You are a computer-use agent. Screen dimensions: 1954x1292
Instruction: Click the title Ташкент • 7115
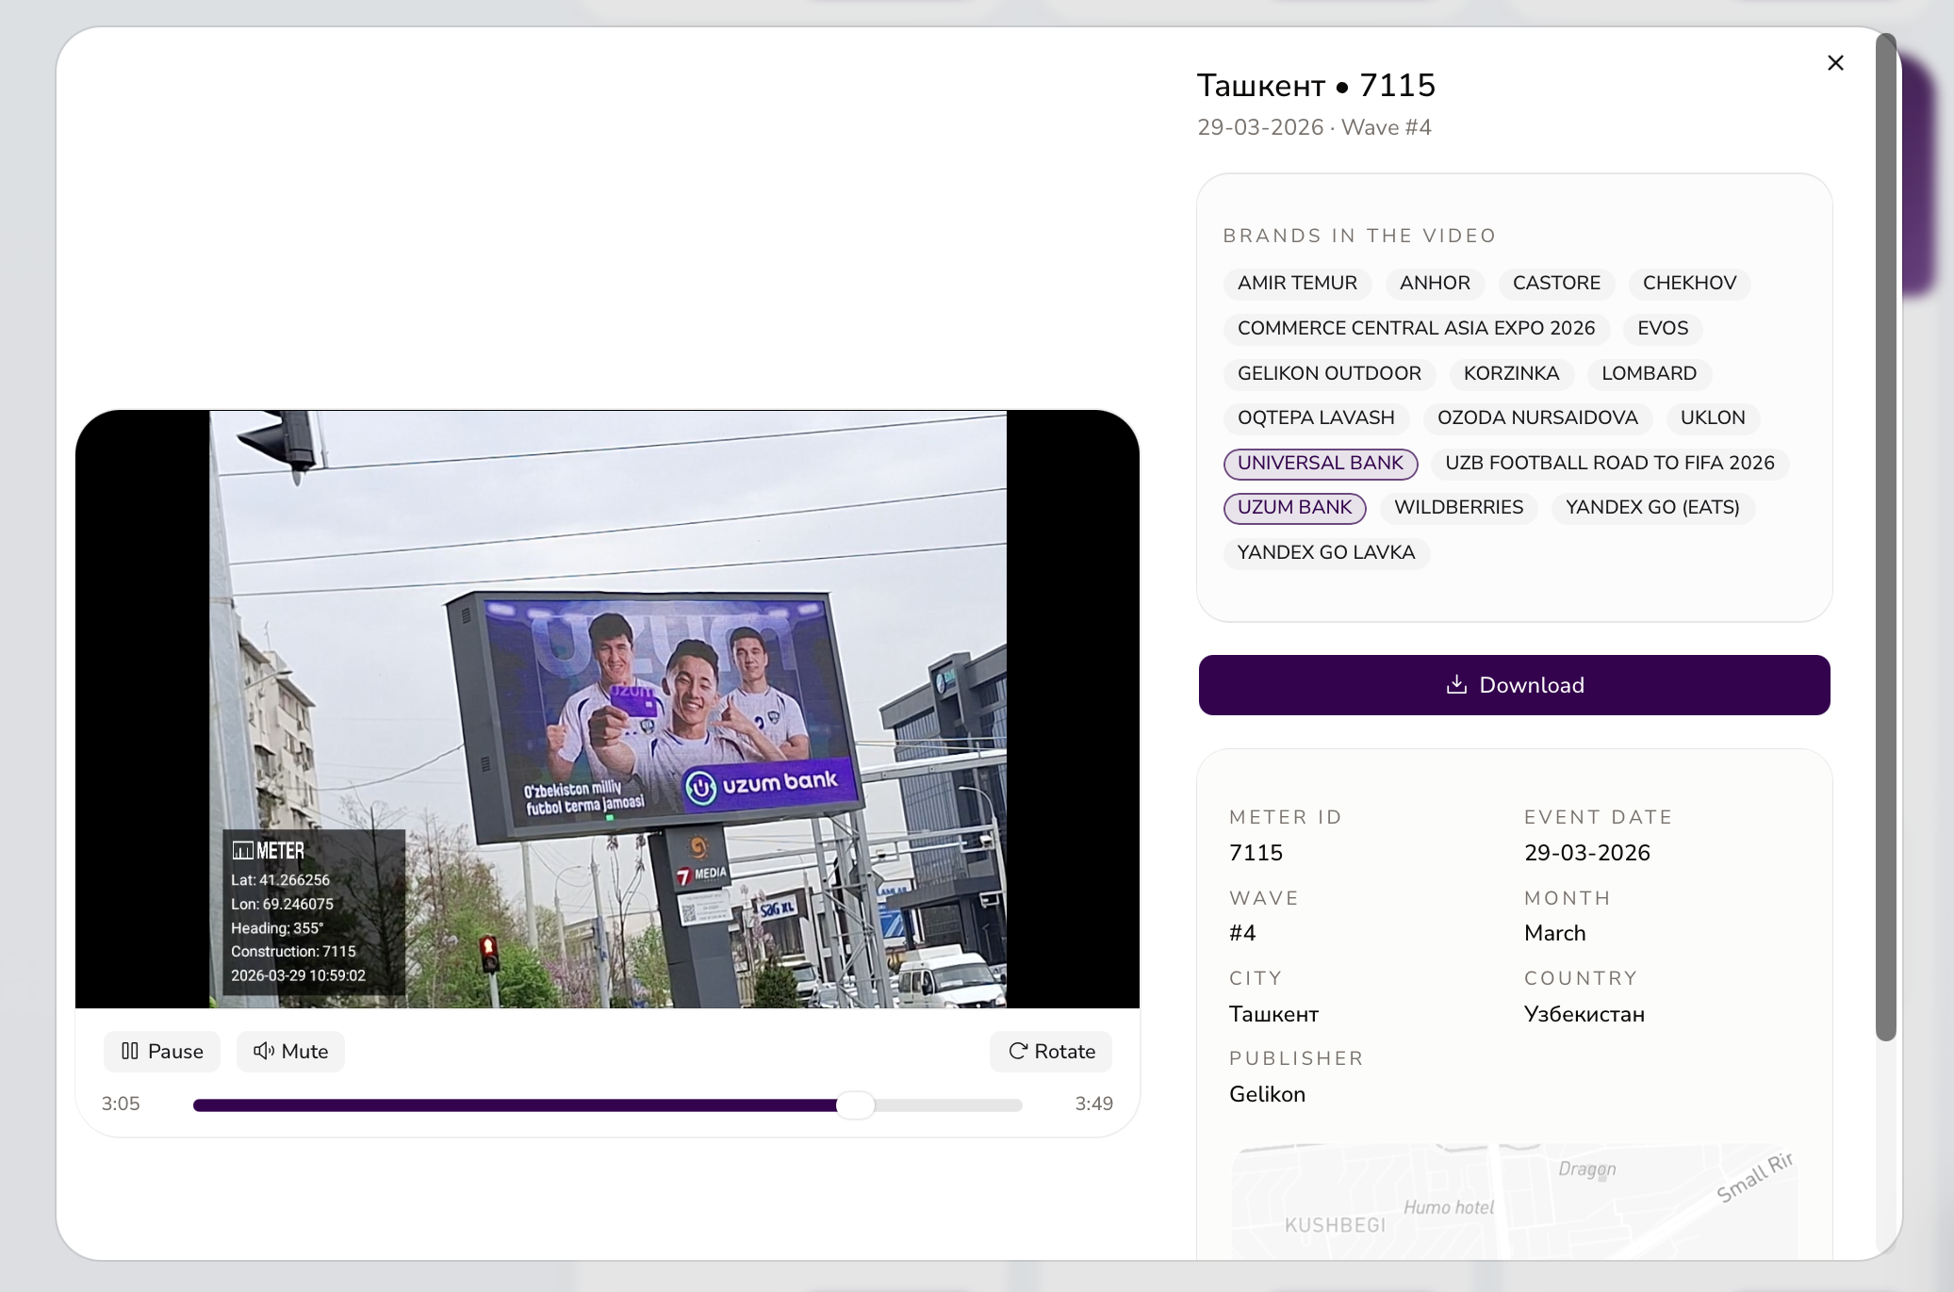[x=1316, y=86]
